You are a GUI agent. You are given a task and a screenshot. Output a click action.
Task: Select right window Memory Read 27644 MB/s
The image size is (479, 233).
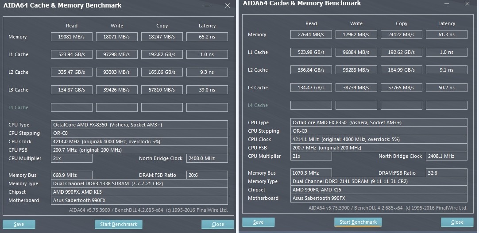[311, 34]
